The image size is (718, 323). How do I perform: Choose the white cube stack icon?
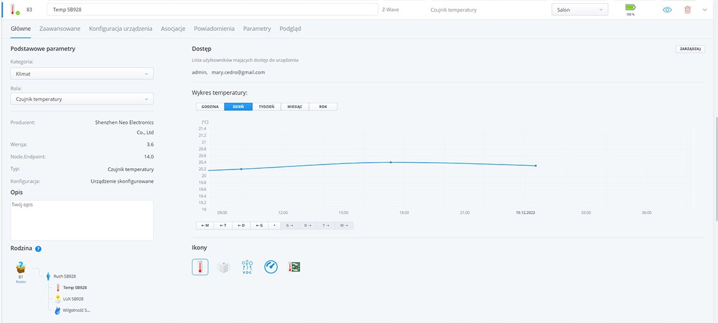tap(223, 267)
